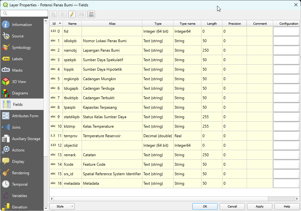
Task: Go to the 3D View page
Action: [19, 82]
